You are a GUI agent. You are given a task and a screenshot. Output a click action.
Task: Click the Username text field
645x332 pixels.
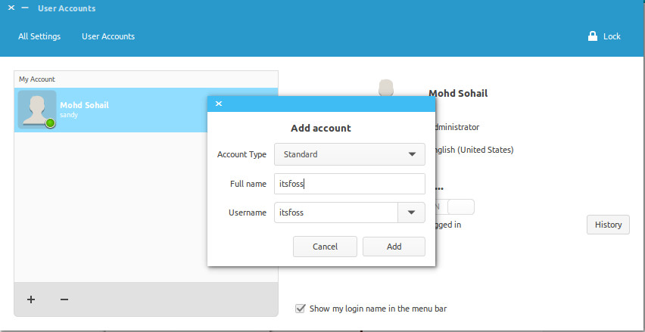336,213
